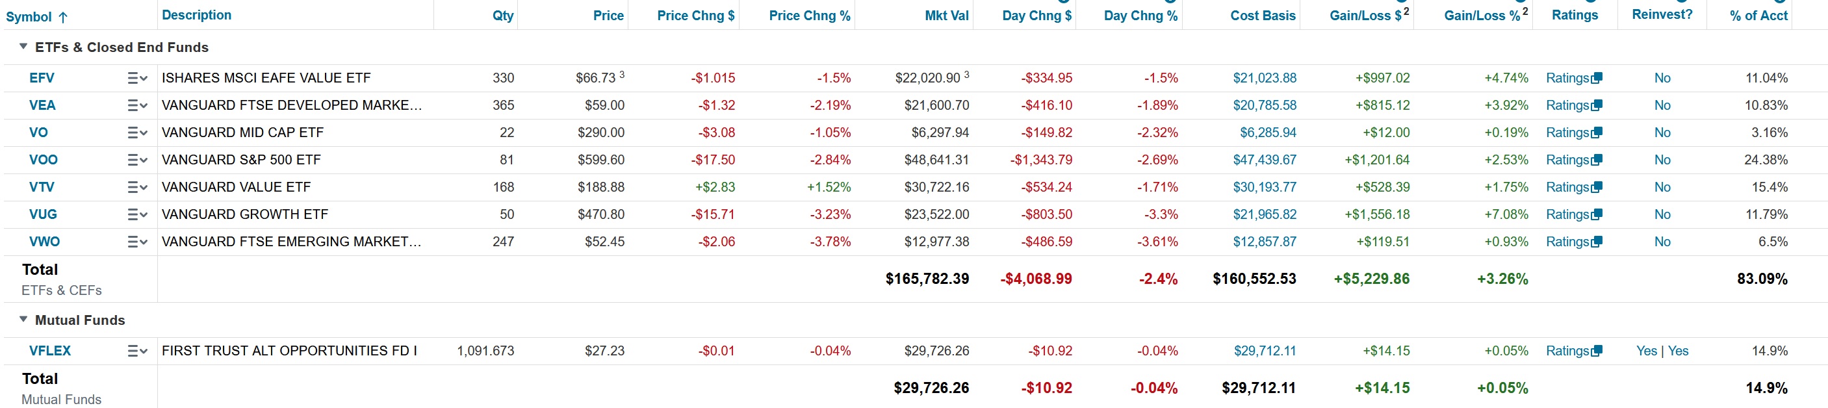
Task: Sort by the Mkt Val column header
Action: pyautogui.click(x=946, y=16)
